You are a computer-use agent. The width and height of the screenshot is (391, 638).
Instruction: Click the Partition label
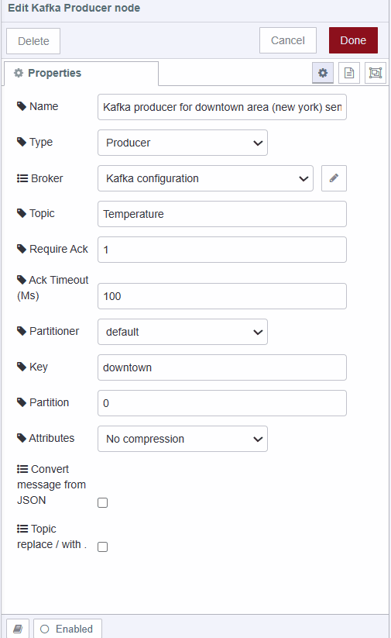tap(43, 402)
